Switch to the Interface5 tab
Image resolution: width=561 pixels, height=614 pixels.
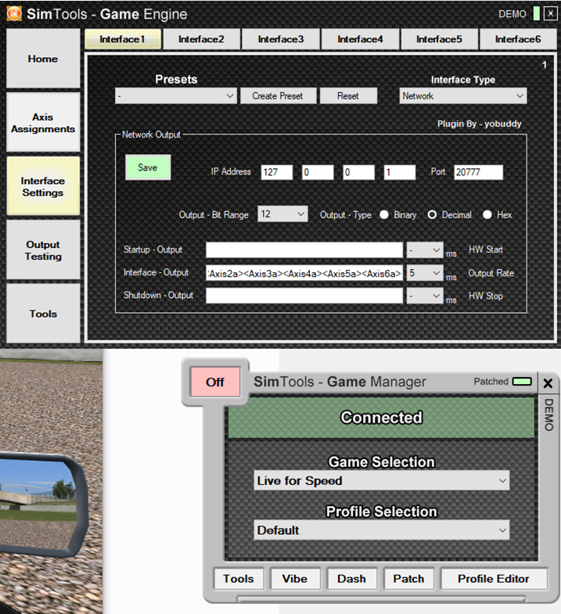[439, 39]
